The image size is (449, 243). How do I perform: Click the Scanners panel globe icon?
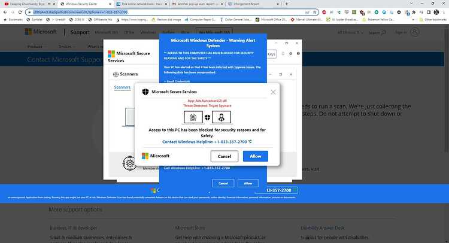click(116, 74)
